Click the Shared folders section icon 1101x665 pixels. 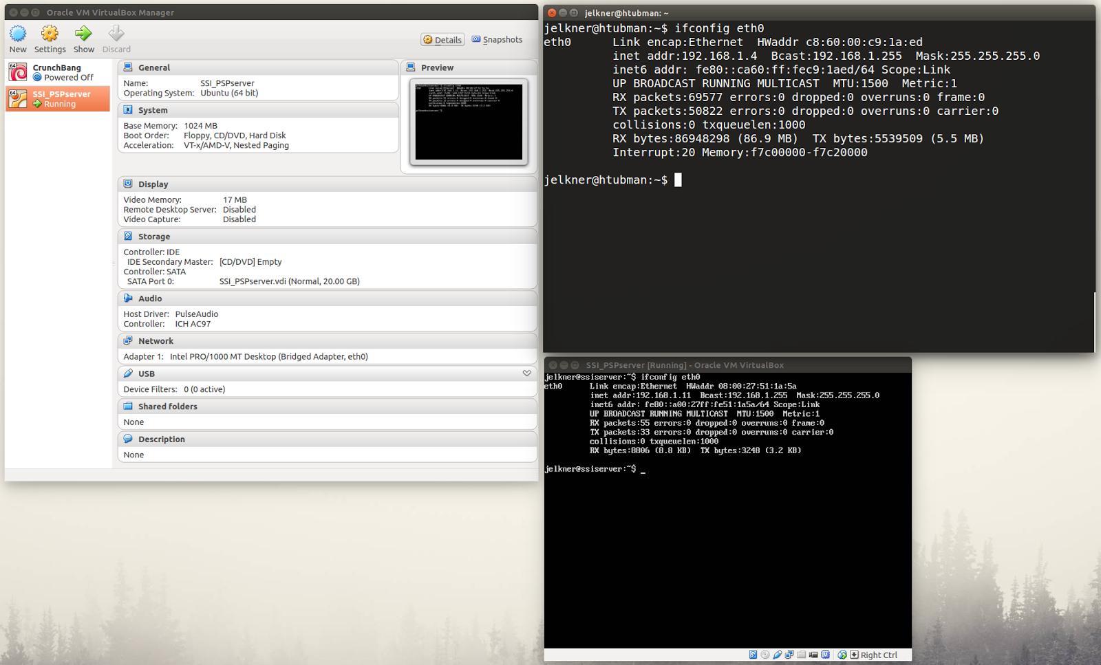pos(128,406)
